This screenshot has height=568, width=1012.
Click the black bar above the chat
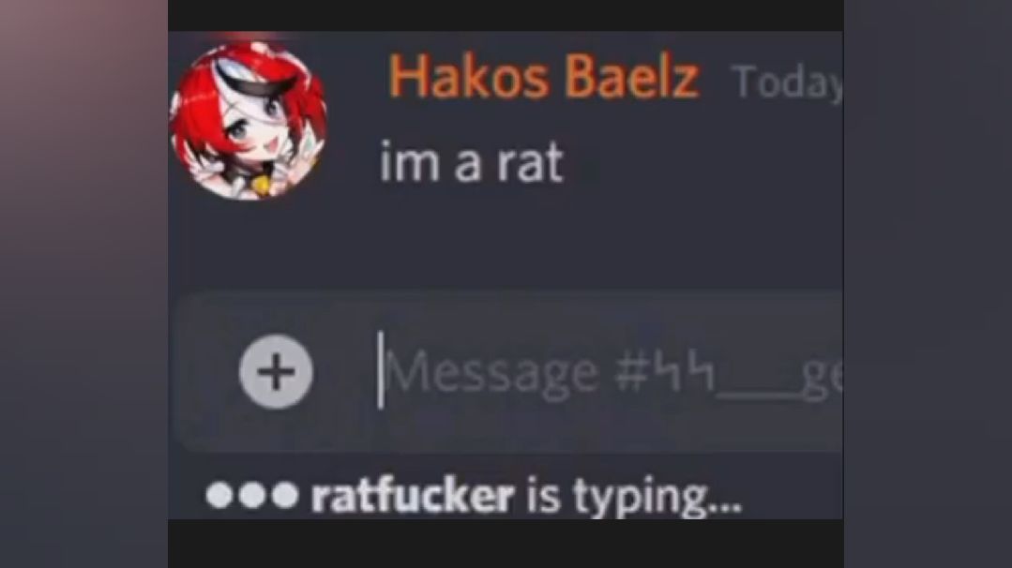(506, 15)
